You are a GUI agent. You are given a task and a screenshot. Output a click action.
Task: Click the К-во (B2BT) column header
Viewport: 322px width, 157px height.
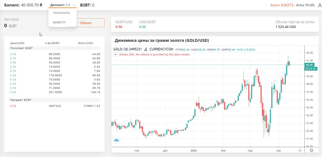[52, 43]
